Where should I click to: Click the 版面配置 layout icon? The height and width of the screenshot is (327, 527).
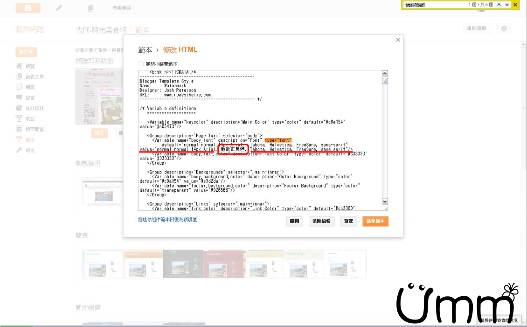point(19,129)
